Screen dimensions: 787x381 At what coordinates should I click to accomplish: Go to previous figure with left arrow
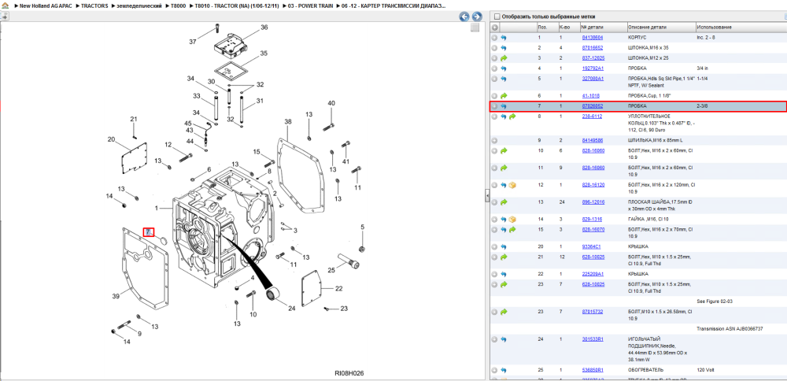(x=465, y=17)
